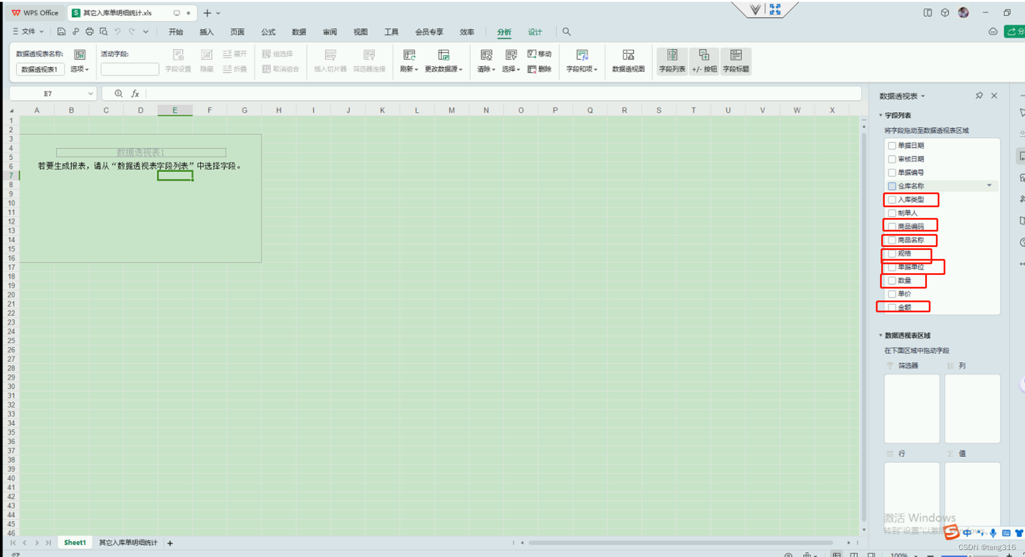Open the search magnifier in ribbon tab bar
1025x557 pixels.
point(566,31)
